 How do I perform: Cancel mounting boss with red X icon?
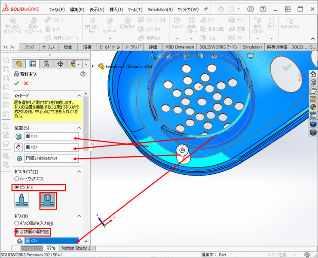pyautogui.click(x=26, y=83)
